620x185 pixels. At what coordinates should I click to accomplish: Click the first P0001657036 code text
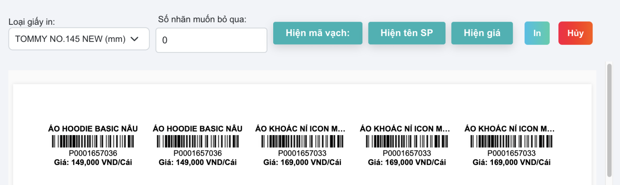[x=93, y=153]
